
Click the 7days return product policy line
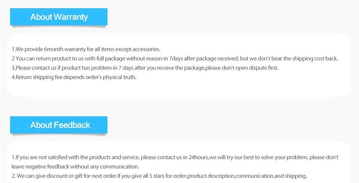pos(175,59)
